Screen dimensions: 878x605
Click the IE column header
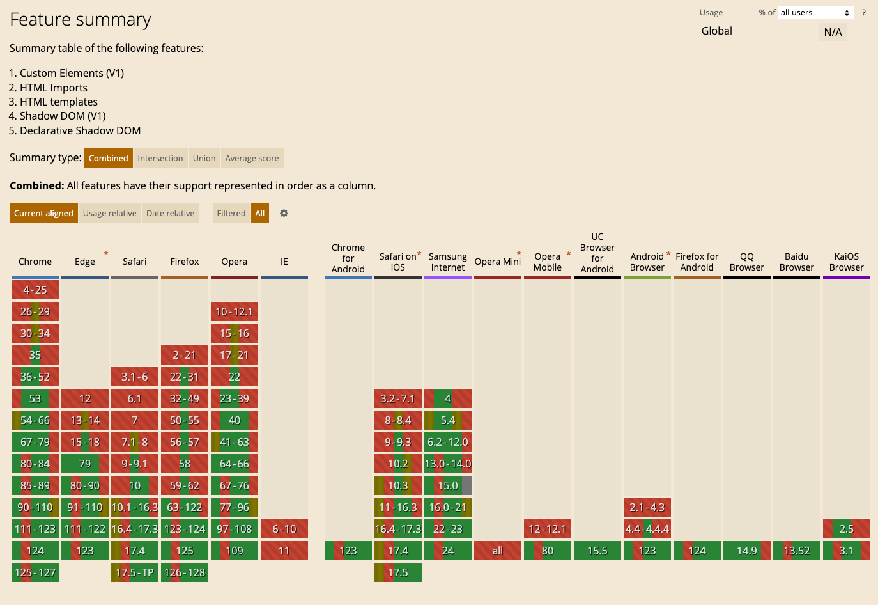(284, 262)
